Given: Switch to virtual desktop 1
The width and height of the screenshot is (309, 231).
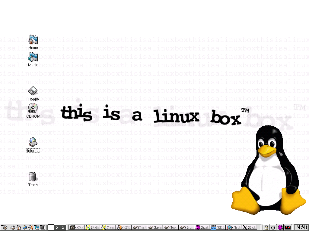Looking at the screenshot, I should coord(51,227).
